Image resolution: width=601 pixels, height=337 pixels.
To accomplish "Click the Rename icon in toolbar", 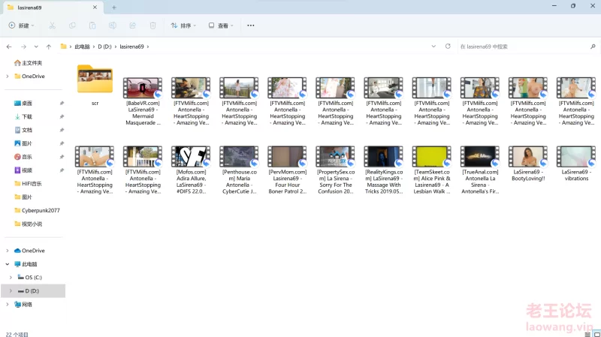I will tap(113, 26).
